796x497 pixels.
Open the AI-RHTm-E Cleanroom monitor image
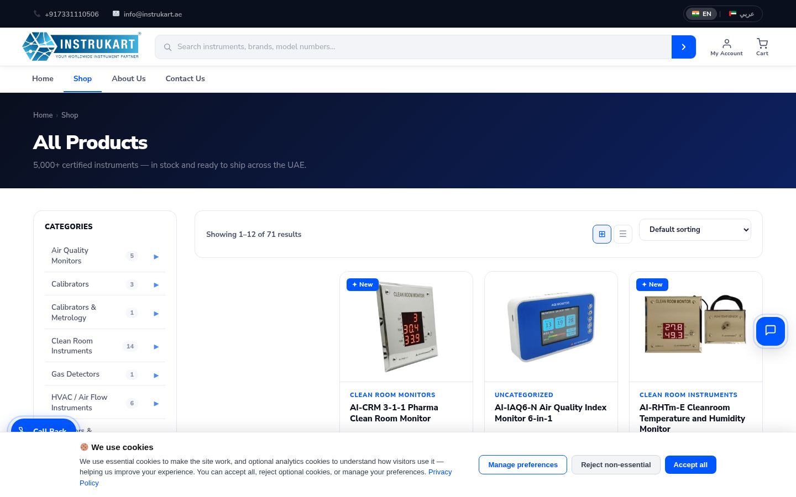coord(696,327)
